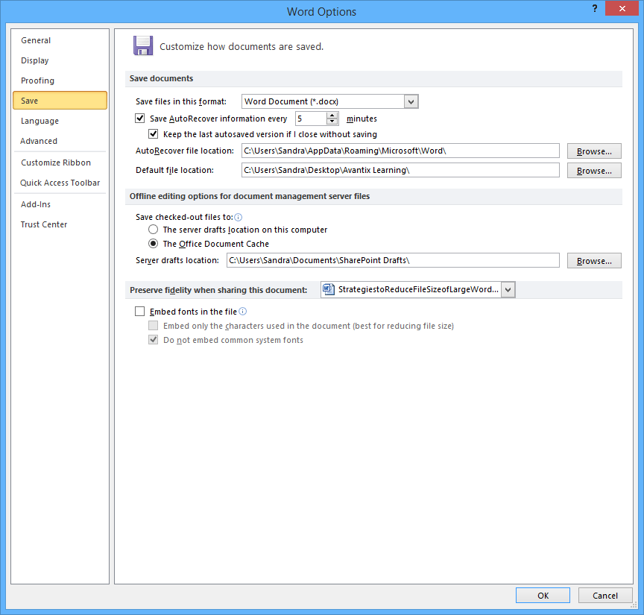Click OK to save settings
Screen dimensions: 644x615
coord(543,595)
